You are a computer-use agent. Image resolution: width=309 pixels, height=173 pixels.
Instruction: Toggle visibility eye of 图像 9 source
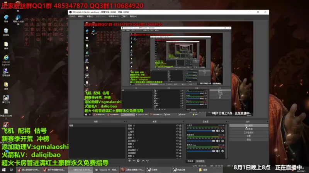click(x=177, y=129)
